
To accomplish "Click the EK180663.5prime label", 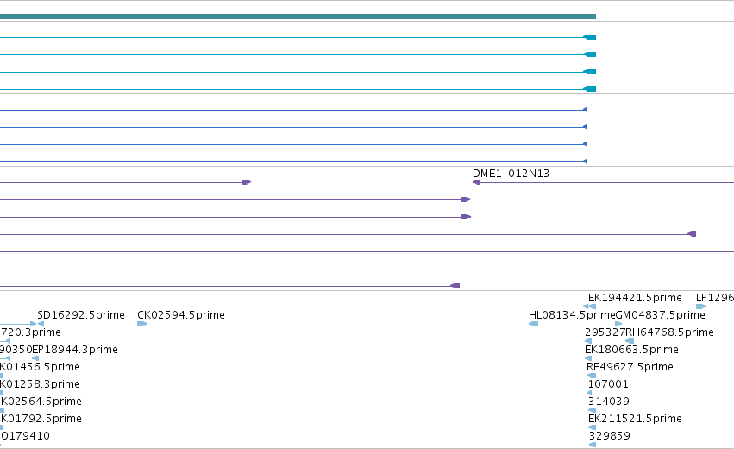I will tap(631, 350).
